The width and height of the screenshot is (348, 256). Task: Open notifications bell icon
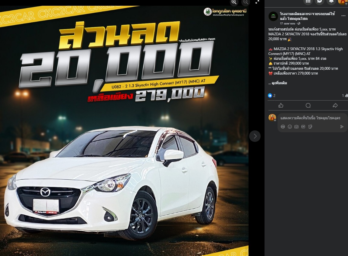coord(331,2)
